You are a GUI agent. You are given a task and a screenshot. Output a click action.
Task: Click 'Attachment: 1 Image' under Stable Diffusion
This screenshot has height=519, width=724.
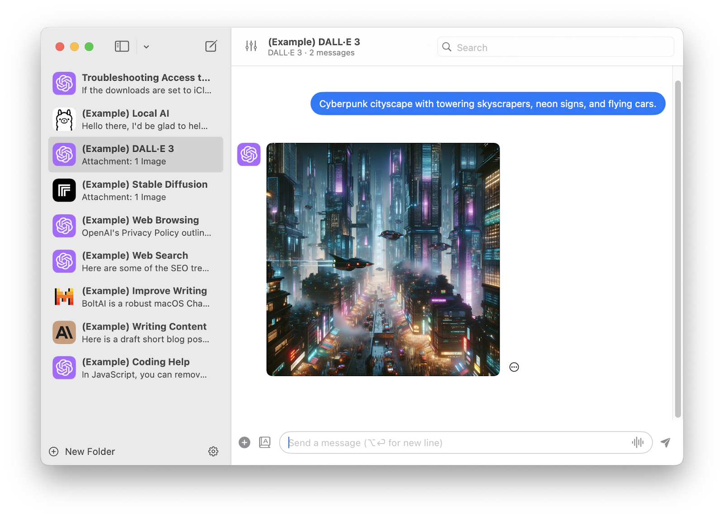pos(124,197)
